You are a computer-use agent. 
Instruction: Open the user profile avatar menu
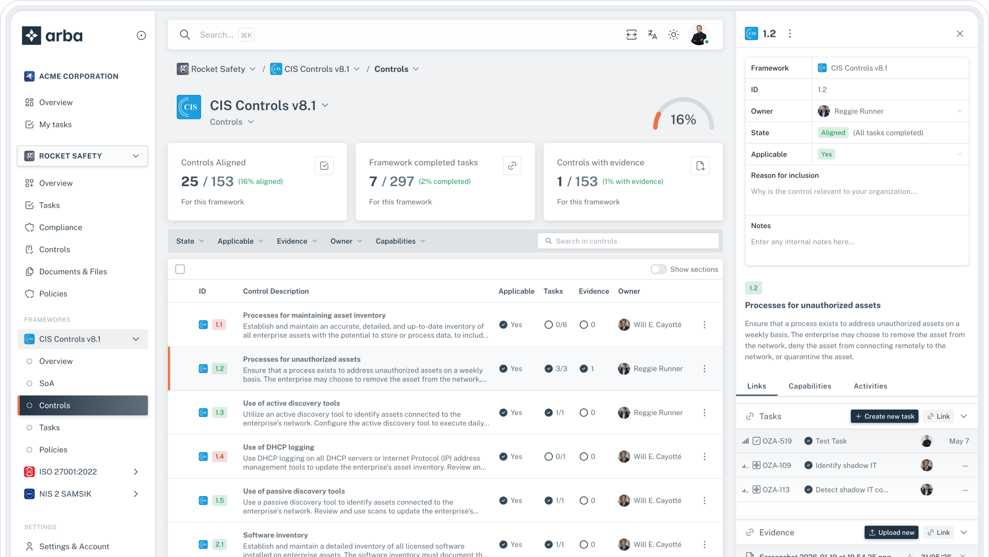(x=699, y=34)
